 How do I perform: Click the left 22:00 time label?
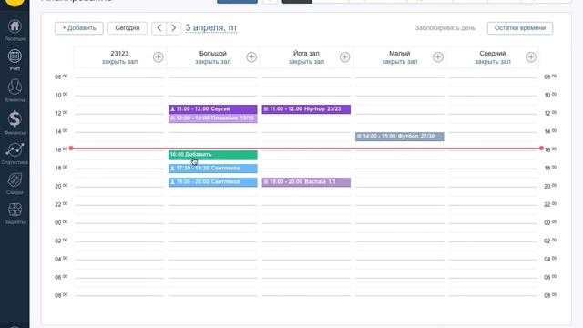pyautogui.click(x=61, y=204)
